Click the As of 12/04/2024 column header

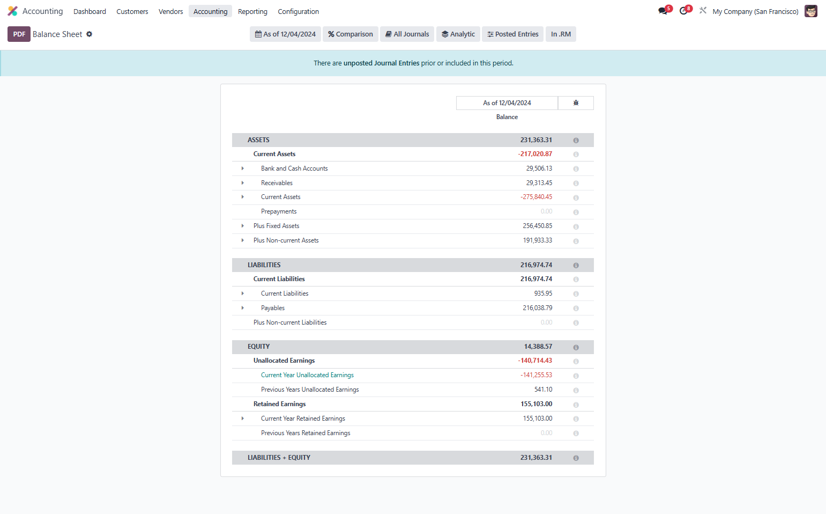click(507, 102)
